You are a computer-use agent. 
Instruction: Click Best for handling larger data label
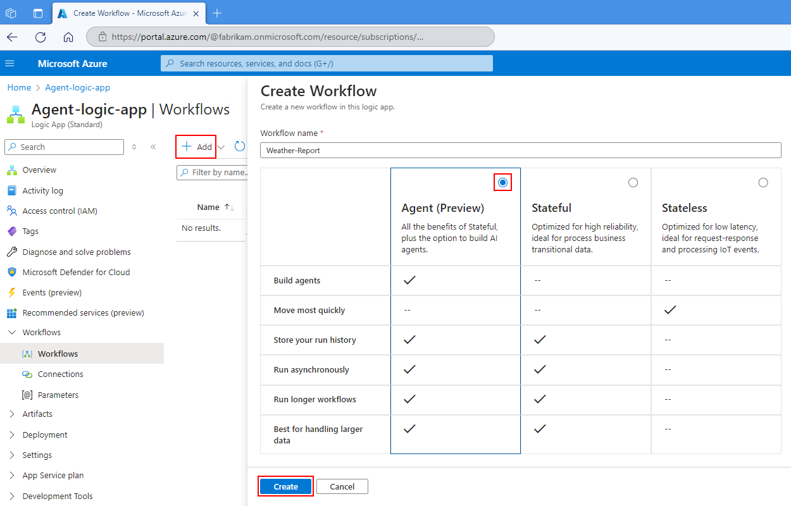[x=318, y=435]
